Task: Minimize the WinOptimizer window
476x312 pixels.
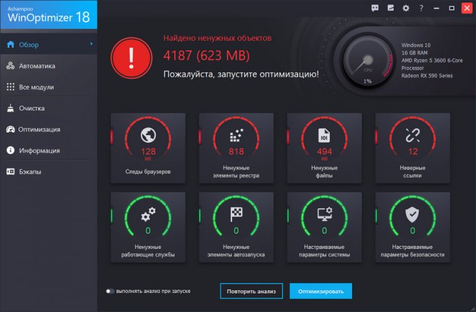Action: [x=437, y=8]
